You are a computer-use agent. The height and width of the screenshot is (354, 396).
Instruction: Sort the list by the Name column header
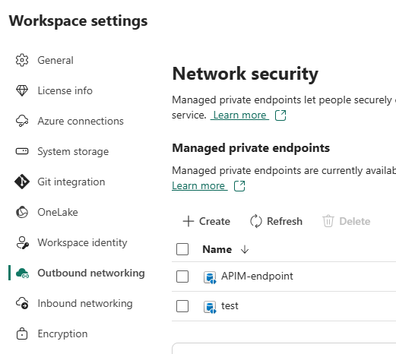(217, 249)
